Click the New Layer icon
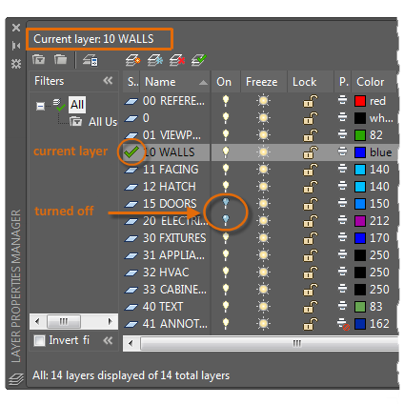Viewport: 404px width, 404px height. tap(132, 60)
